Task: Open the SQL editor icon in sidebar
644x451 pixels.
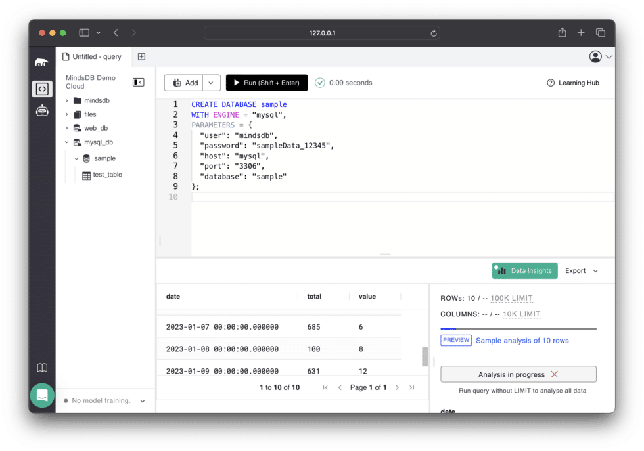Action: pyautogui.click(x=42, y=89)
